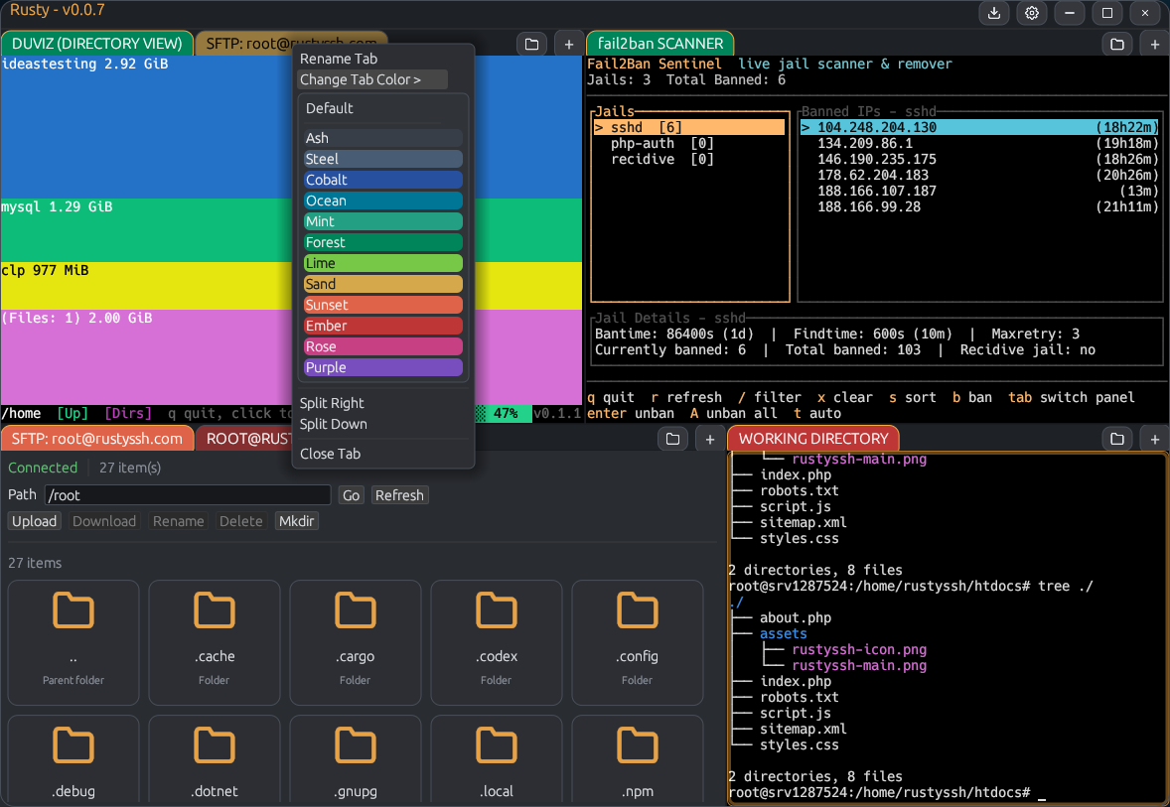
Task: Select Split Right menu option
Action: click(332, 403)
